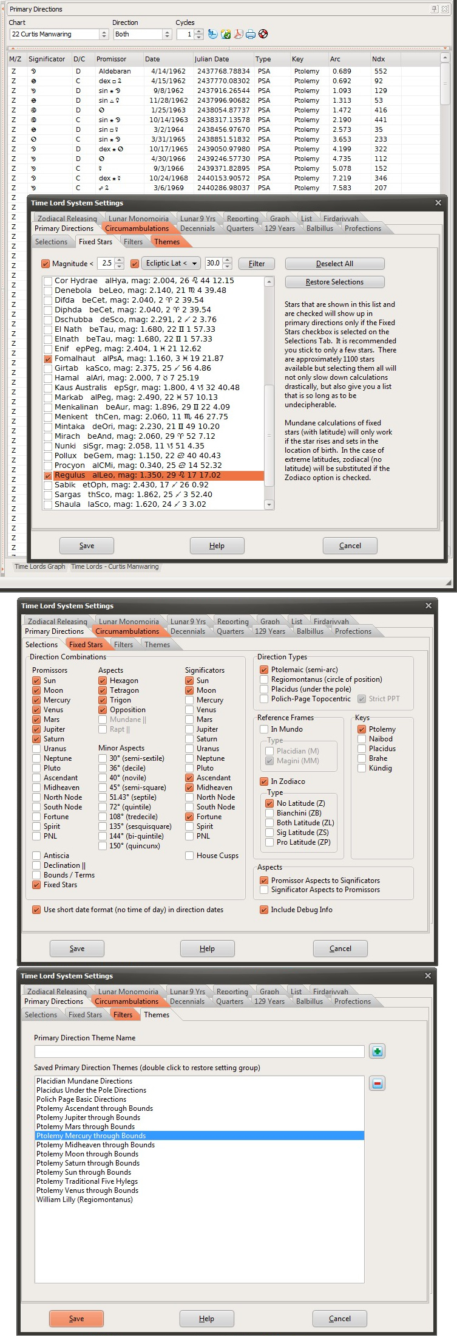Open Filters sub-tab in Fixed Stars dialog

click(x=134, y=242)
